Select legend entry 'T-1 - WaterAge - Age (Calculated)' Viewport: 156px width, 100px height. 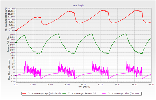45,93
